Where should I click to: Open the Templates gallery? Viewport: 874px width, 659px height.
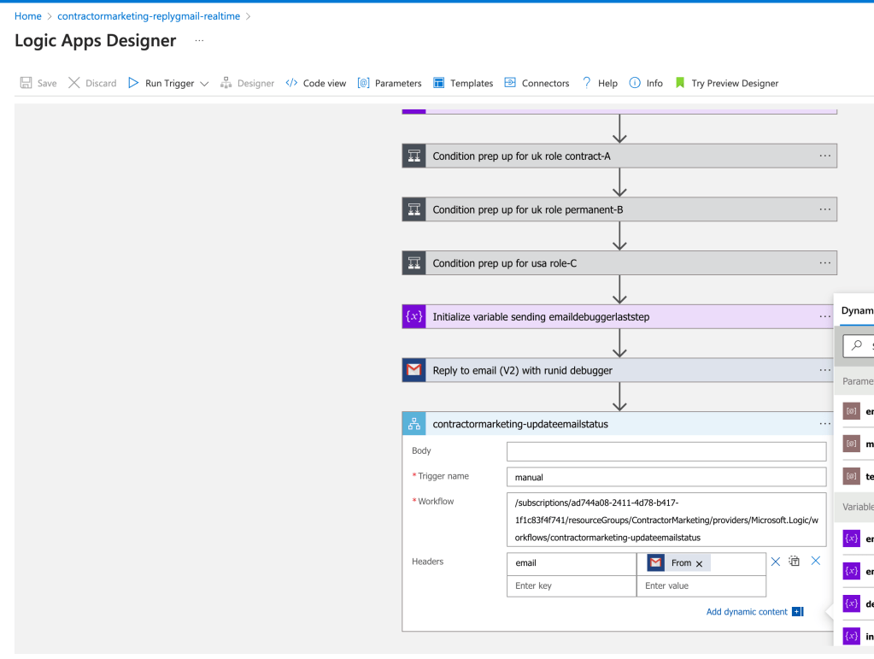tap(463, 83)
